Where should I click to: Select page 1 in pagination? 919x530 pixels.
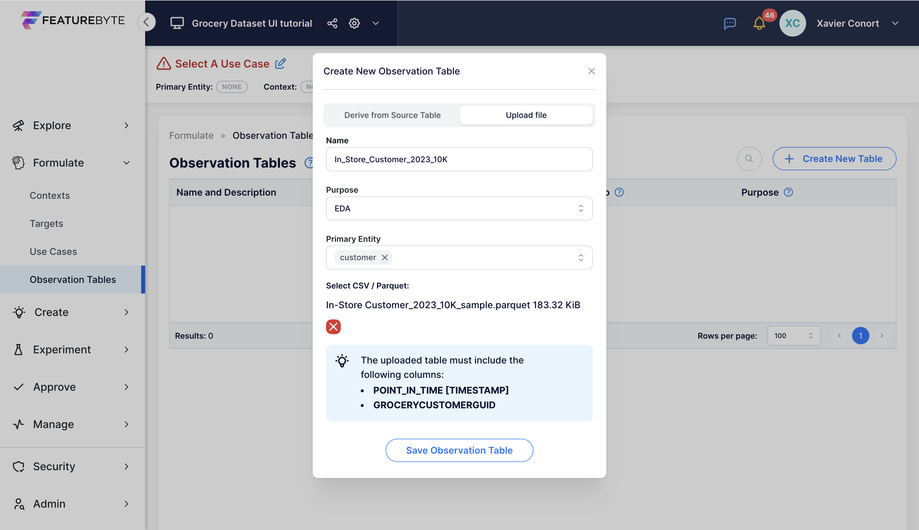pyautogui.click(x=860, y=336)
